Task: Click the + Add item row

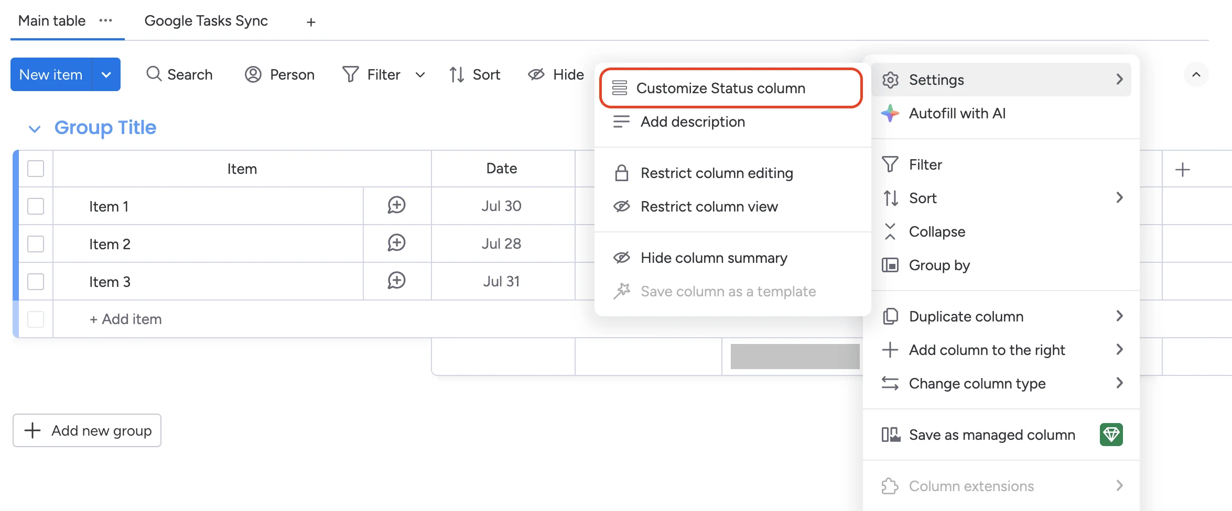Action: click(x=125, y=319)
